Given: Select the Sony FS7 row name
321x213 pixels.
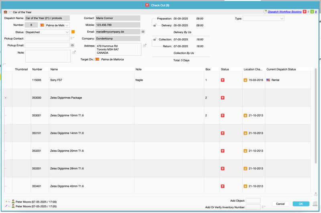Looking at the screenshot, I should 56,80.
